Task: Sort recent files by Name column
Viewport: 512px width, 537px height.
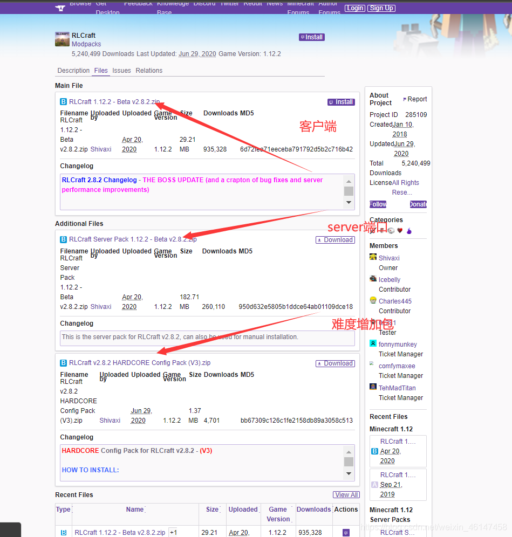Action: pyautogui.click(x=135, y=510)
